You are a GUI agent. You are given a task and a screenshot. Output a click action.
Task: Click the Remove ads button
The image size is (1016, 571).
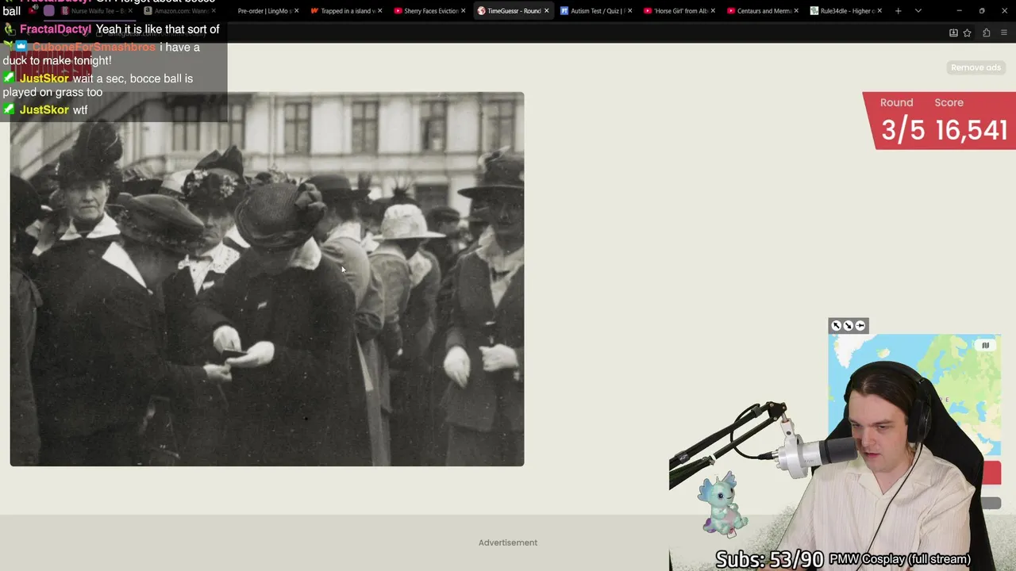point(976,67)
